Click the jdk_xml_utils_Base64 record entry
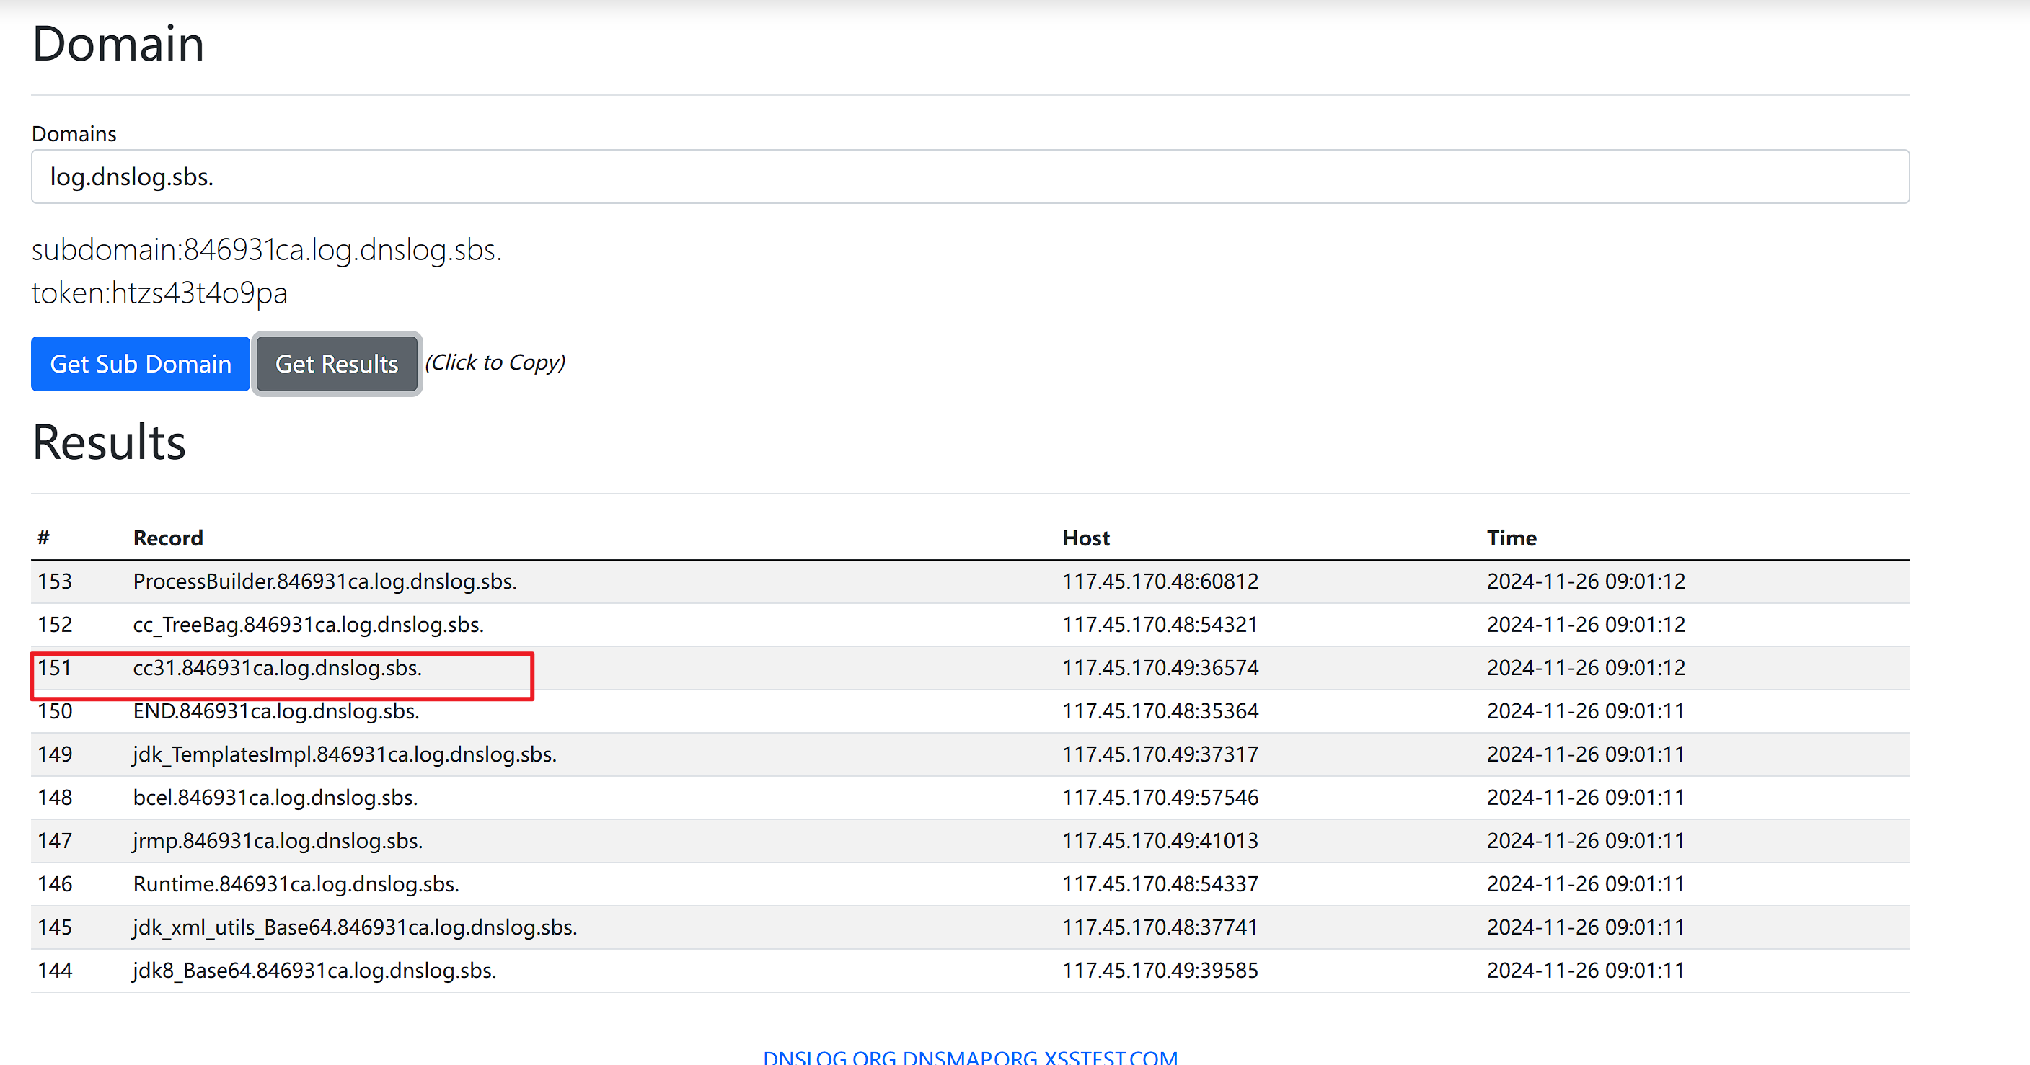 point(355,927)
